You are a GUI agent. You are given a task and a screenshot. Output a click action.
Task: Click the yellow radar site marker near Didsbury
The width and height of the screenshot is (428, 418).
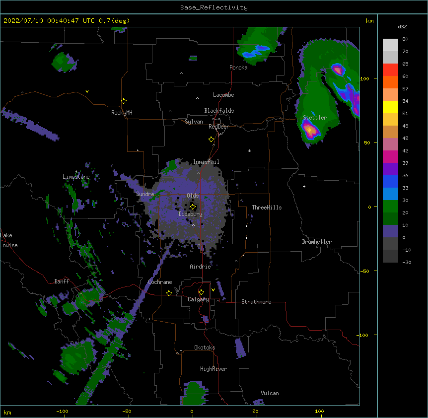pyautogui.click(x=193, y=207)
